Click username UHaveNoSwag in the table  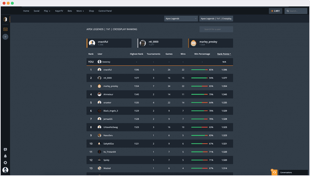[110, 127]
